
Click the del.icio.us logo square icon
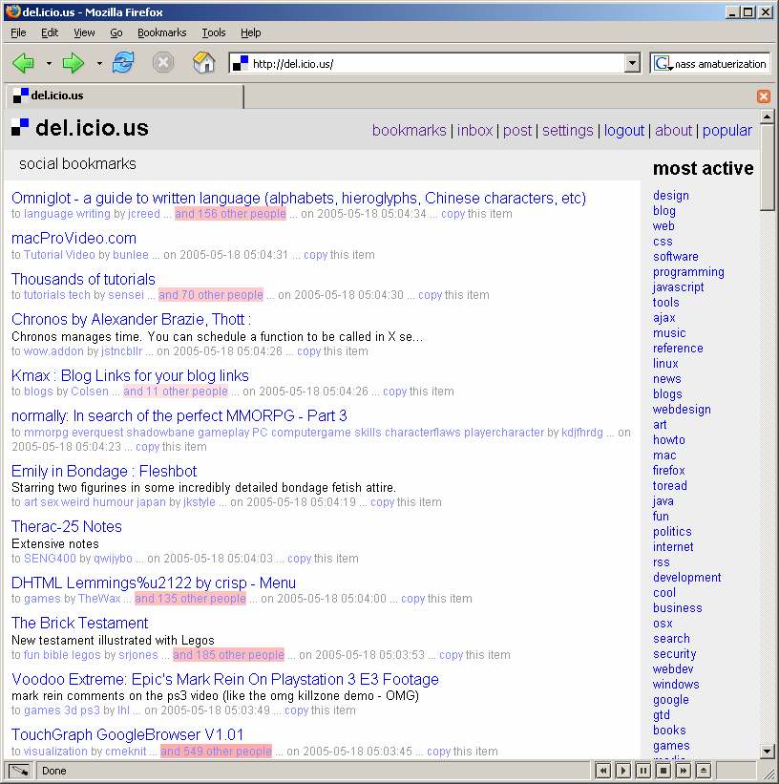(20, 127)
